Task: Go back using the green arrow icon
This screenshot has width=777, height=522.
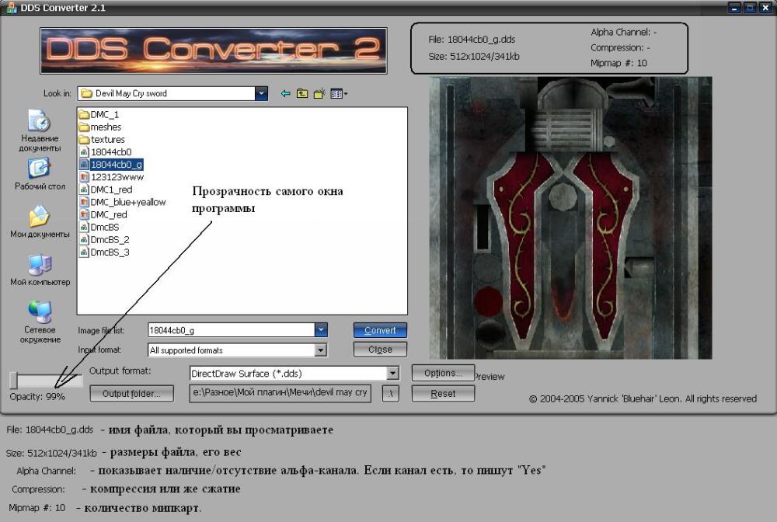Action: coord(285,93)
